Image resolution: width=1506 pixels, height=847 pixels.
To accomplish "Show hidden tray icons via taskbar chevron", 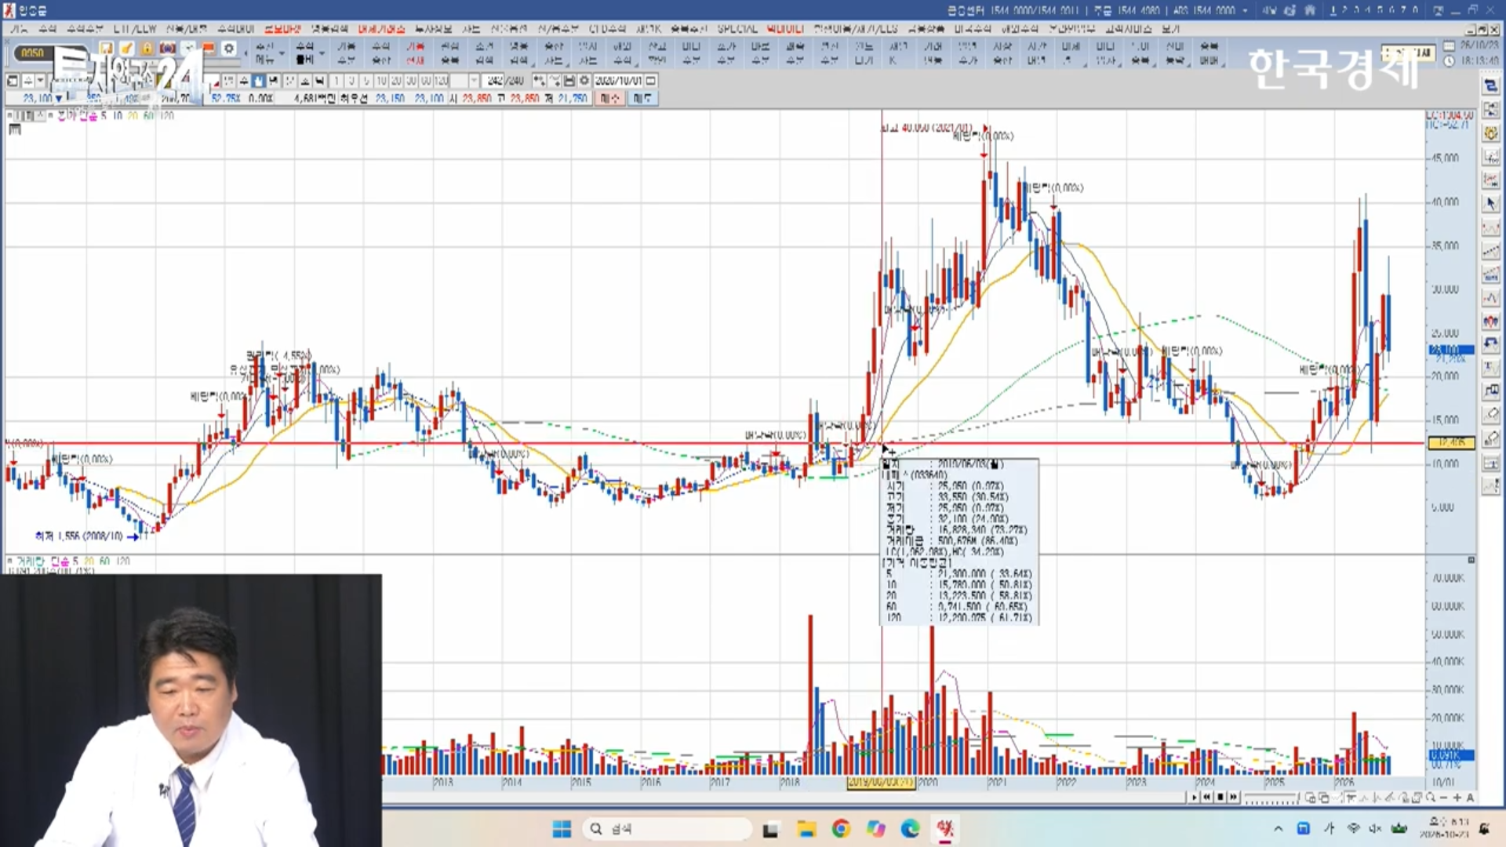I will tap(1279, 828).
